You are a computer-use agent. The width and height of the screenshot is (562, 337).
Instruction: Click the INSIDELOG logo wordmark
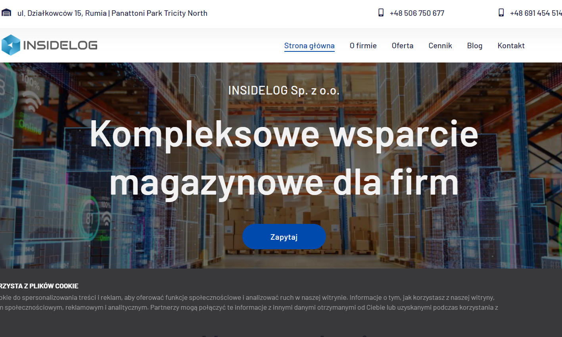[60, 45]
